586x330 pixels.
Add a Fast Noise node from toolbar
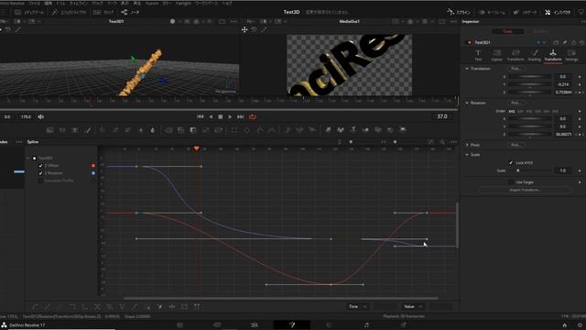(62, 130)
